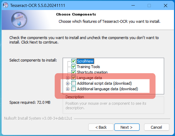This screenshot has height=136, width=175.
Task: Go back with the Back button
Action: 101,127
